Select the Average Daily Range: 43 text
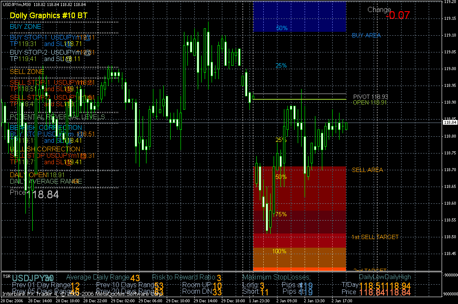This screenshot has width=458, height=304. 103,277
